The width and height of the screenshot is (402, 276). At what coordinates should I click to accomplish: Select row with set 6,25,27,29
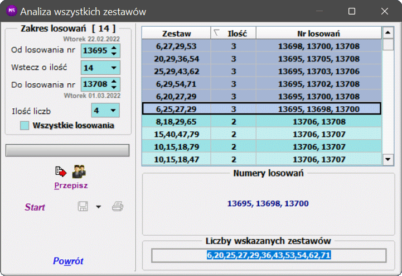[x=261, y=109]
